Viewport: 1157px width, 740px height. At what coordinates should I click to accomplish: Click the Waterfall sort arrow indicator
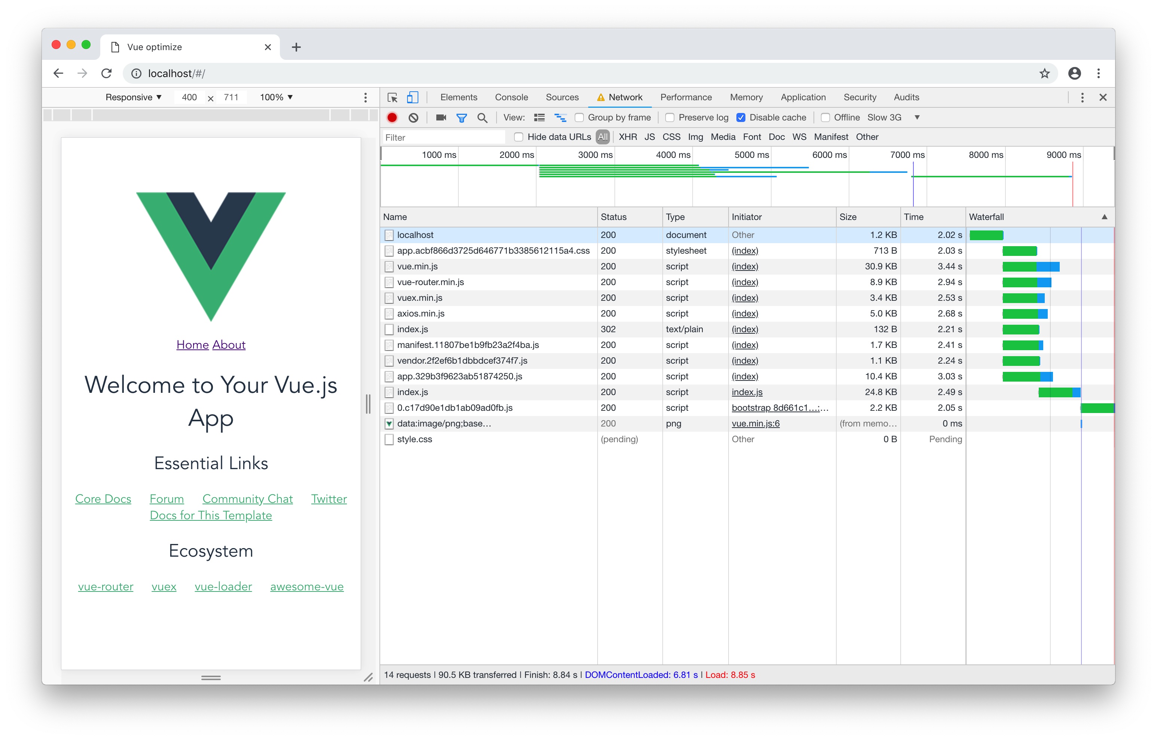point(1104,217)
